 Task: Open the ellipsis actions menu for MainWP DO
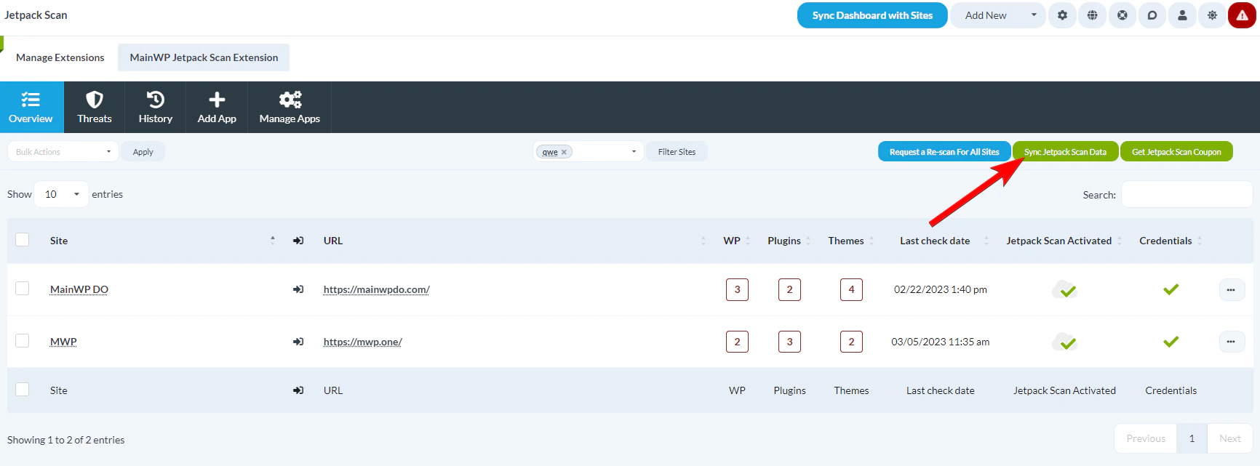[1232, 289]
